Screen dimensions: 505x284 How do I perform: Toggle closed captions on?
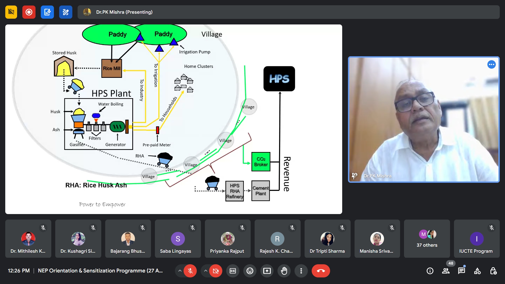click(x=233, y=271)
